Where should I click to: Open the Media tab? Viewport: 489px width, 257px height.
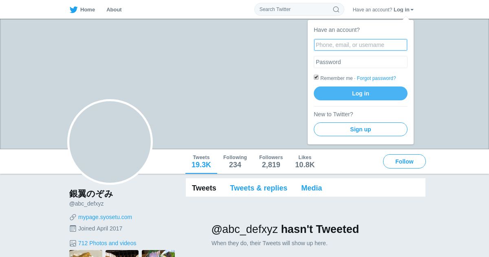(x=311, y=188)
